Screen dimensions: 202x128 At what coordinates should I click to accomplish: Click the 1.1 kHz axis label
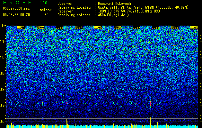pos(3,42)
